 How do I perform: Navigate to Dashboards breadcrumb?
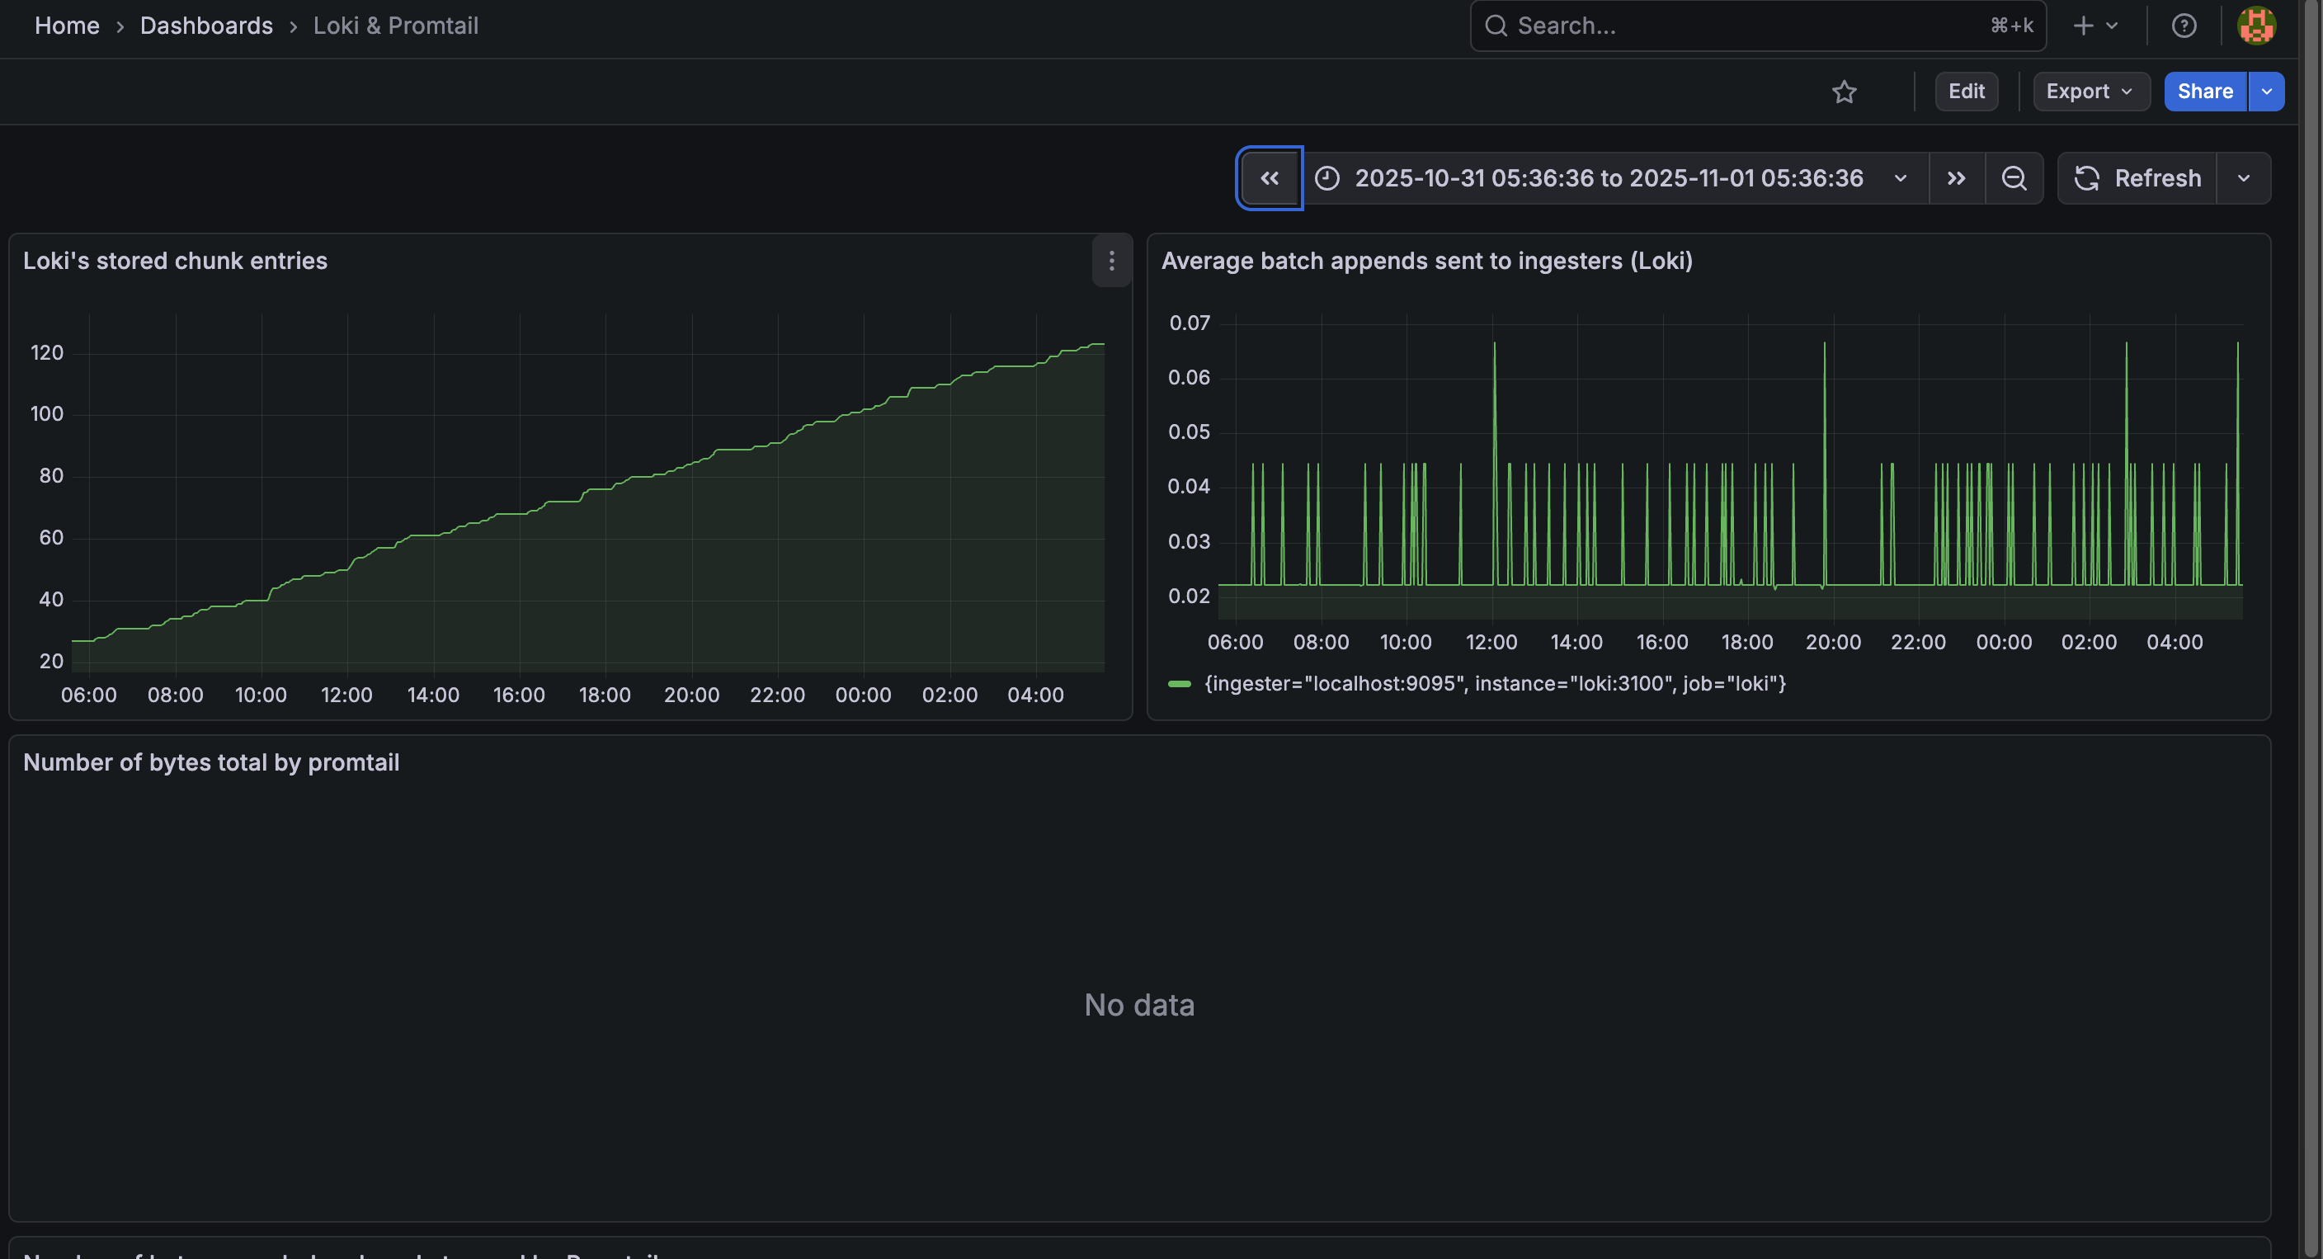(205, 26)
